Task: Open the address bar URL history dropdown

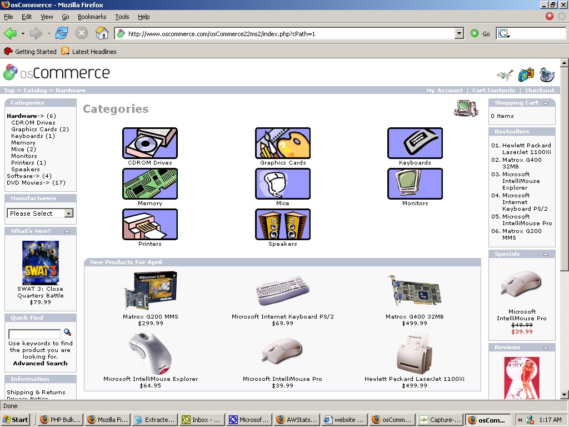Action: coord(459,33)
